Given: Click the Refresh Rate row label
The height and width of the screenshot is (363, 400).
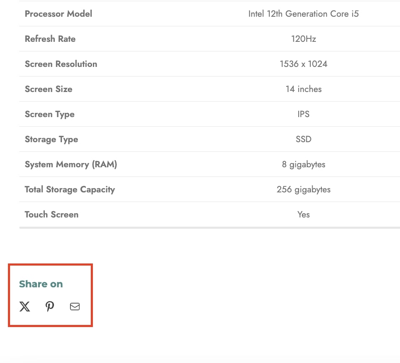Looking at the screenshot, I should point(50,39).
